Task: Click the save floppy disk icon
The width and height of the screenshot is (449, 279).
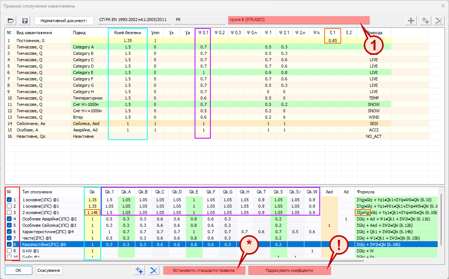Action: coord(25,21)
